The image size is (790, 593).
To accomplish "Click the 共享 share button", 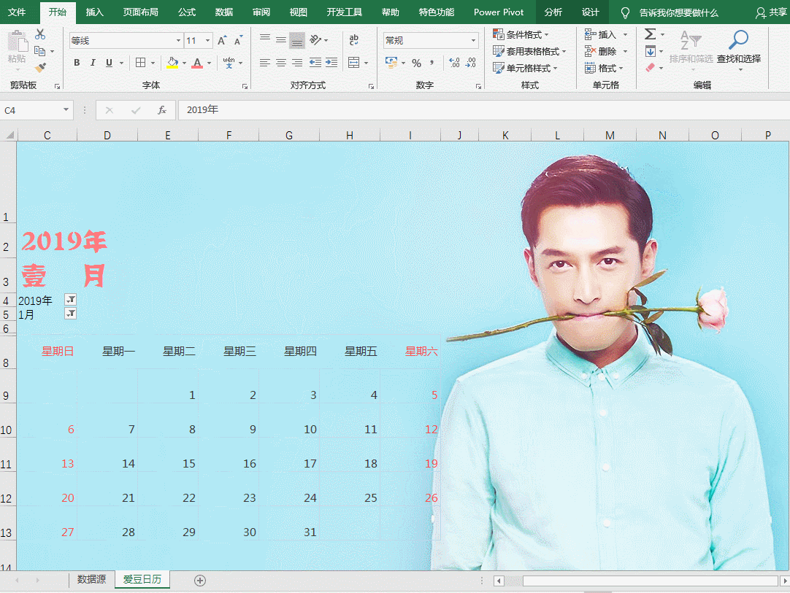I will pyautogui.click(x=771, y=12).
